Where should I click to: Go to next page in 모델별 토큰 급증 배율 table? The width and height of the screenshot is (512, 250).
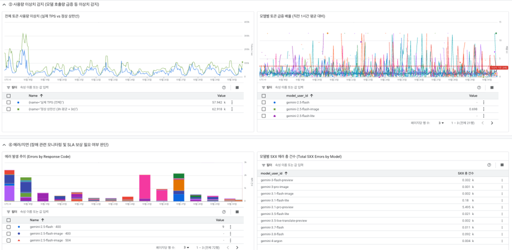tap(492, 123)
